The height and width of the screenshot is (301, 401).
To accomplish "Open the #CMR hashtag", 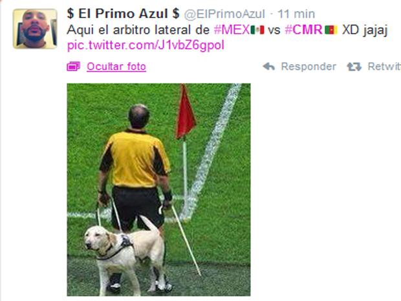I will point(304,30).
